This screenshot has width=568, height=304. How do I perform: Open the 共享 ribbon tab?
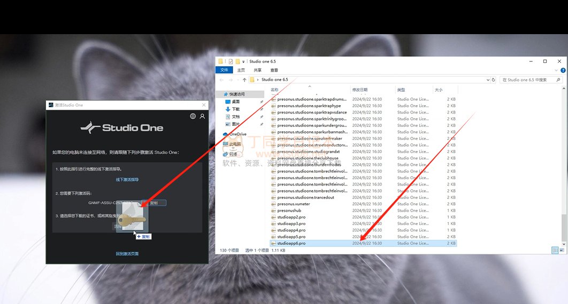[x=258, y=70]
